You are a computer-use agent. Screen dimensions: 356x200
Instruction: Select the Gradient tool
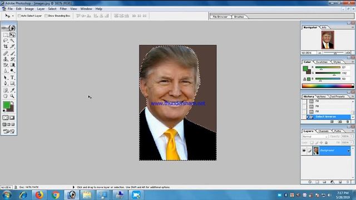tap(12, 65)
